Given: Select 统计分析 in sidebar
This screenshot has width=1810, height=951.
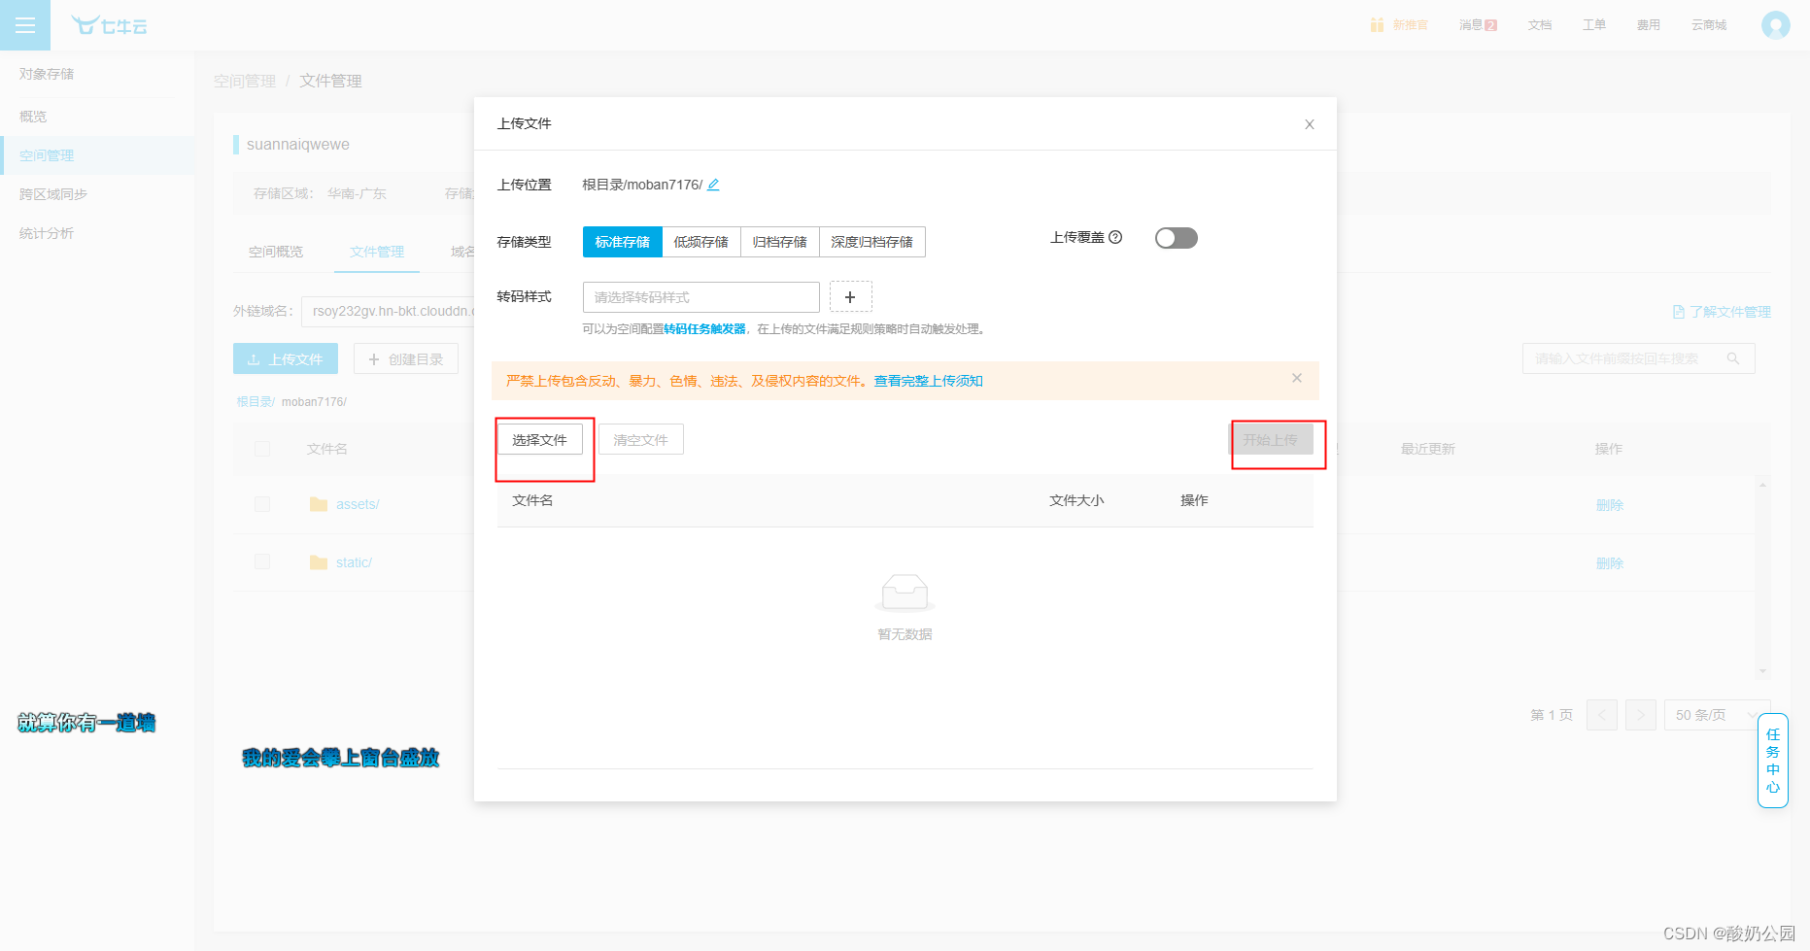Looking at the screenshot, I should (x=97, y=233).
